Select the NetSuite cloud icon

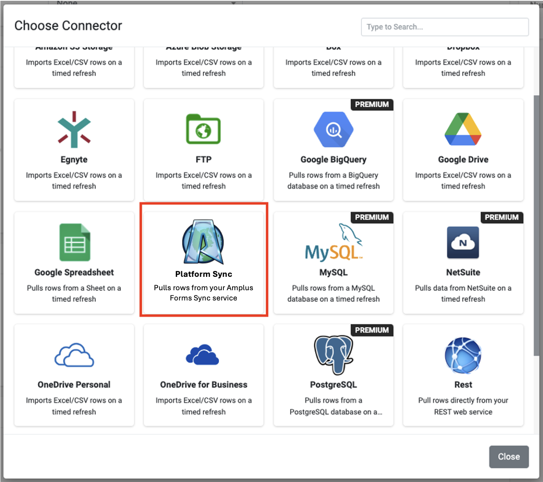tap(463, 243)
